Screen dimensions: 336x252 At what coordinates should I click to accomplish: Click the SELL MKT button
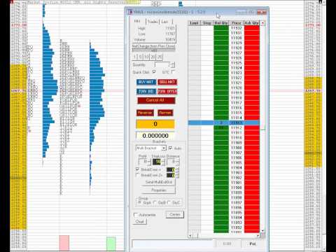tap(167, 82)
